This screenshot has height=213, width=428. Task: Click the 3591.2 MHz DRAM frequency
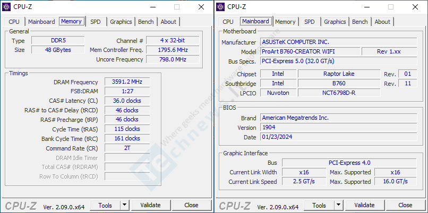pos(127,82)
